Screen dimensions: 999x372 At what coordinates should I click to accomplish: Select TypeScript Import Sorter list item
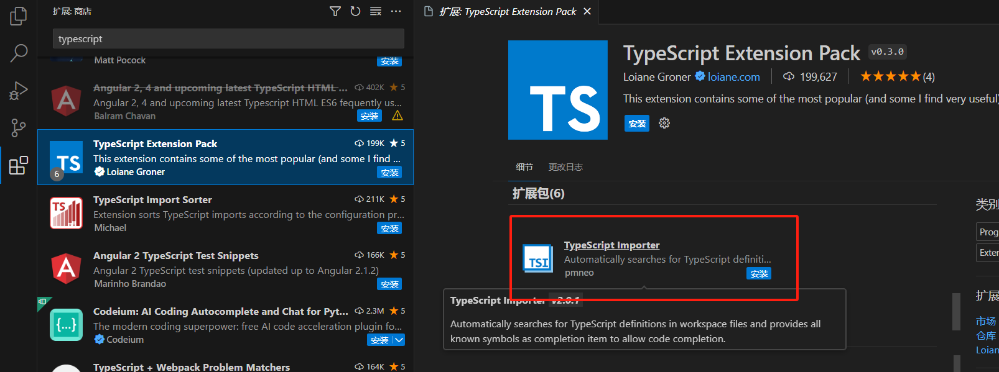pos(225,213)
